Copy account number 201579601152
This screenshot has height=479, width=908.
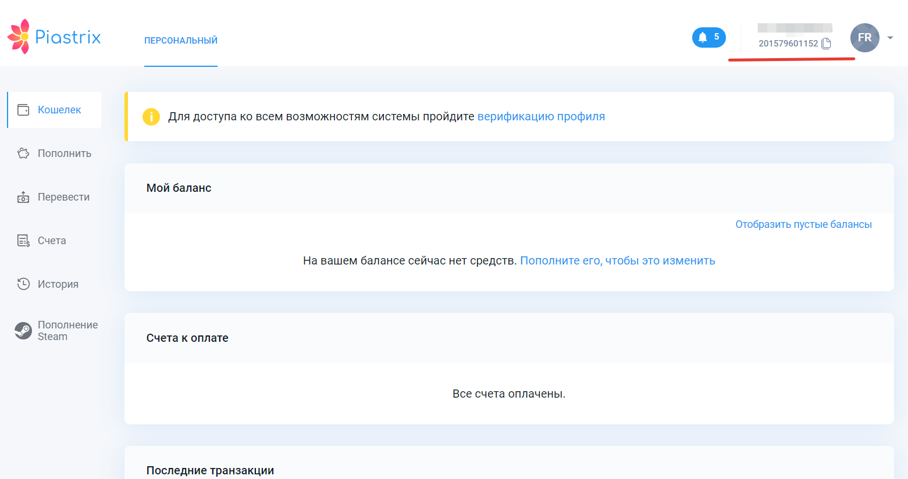(x=827, y=44)
